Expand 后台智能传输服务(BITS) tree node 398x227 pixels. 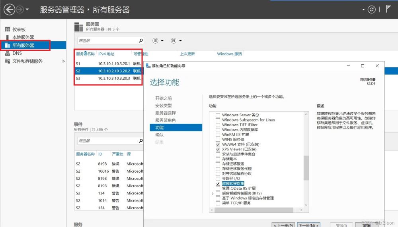(x=213, y=193)
